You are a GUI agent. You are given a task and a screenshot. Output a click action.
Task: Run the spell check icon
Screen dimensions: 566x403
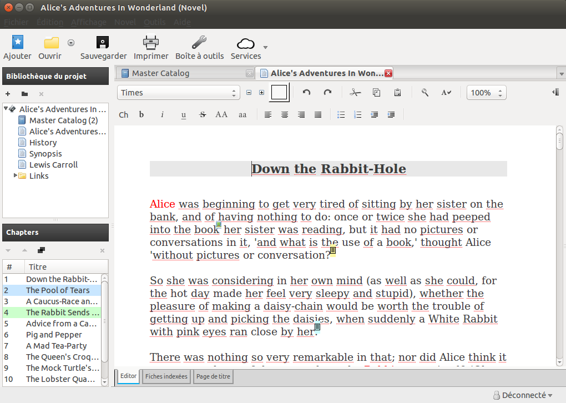(446, 93)
